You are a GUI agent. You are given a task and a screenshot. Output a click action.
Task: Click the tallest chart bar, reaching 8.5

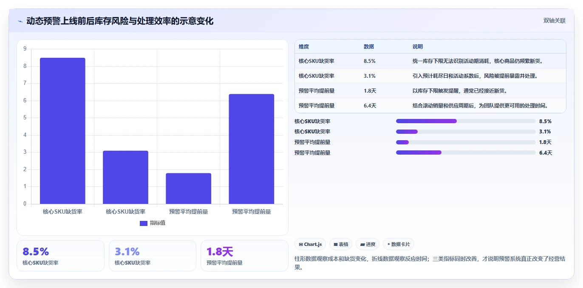[62, 131]
